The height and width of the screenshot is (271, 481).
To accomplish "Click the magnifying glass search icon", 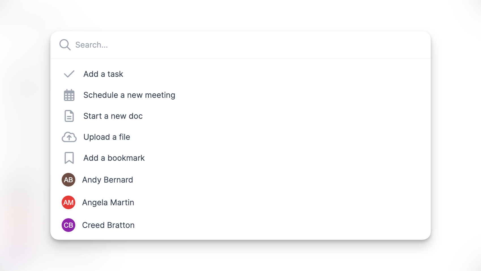I will (x=65, y=45).
